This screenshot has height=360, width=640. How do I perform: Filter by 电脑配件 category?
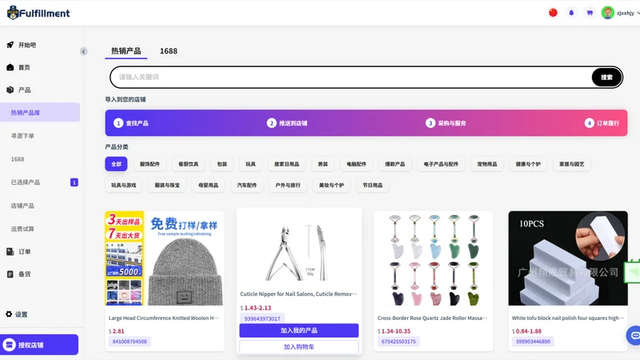[356, 164]
